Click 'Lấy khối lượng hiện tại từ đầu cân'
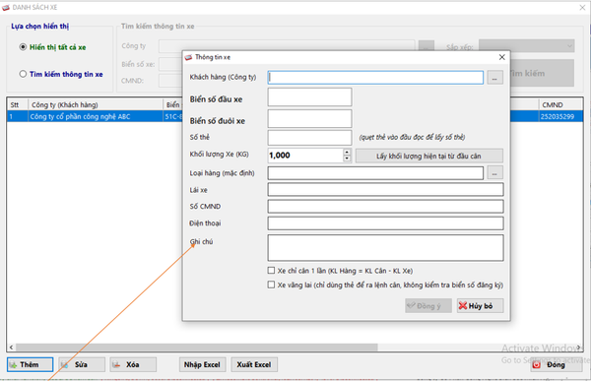This screenshot has width=591, height=381. click(428, 156)
